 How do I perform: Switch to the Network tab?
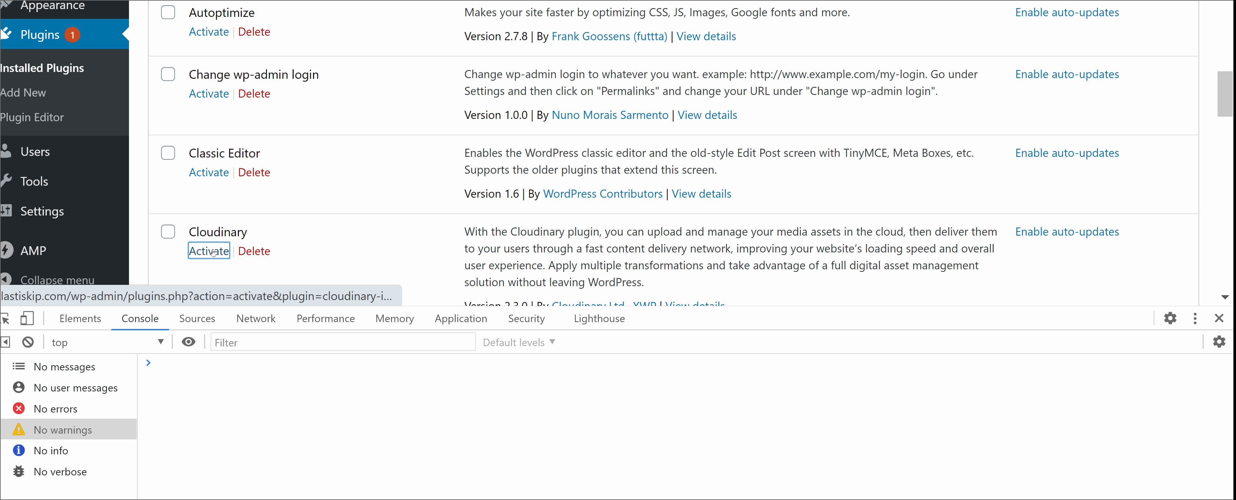256,318
